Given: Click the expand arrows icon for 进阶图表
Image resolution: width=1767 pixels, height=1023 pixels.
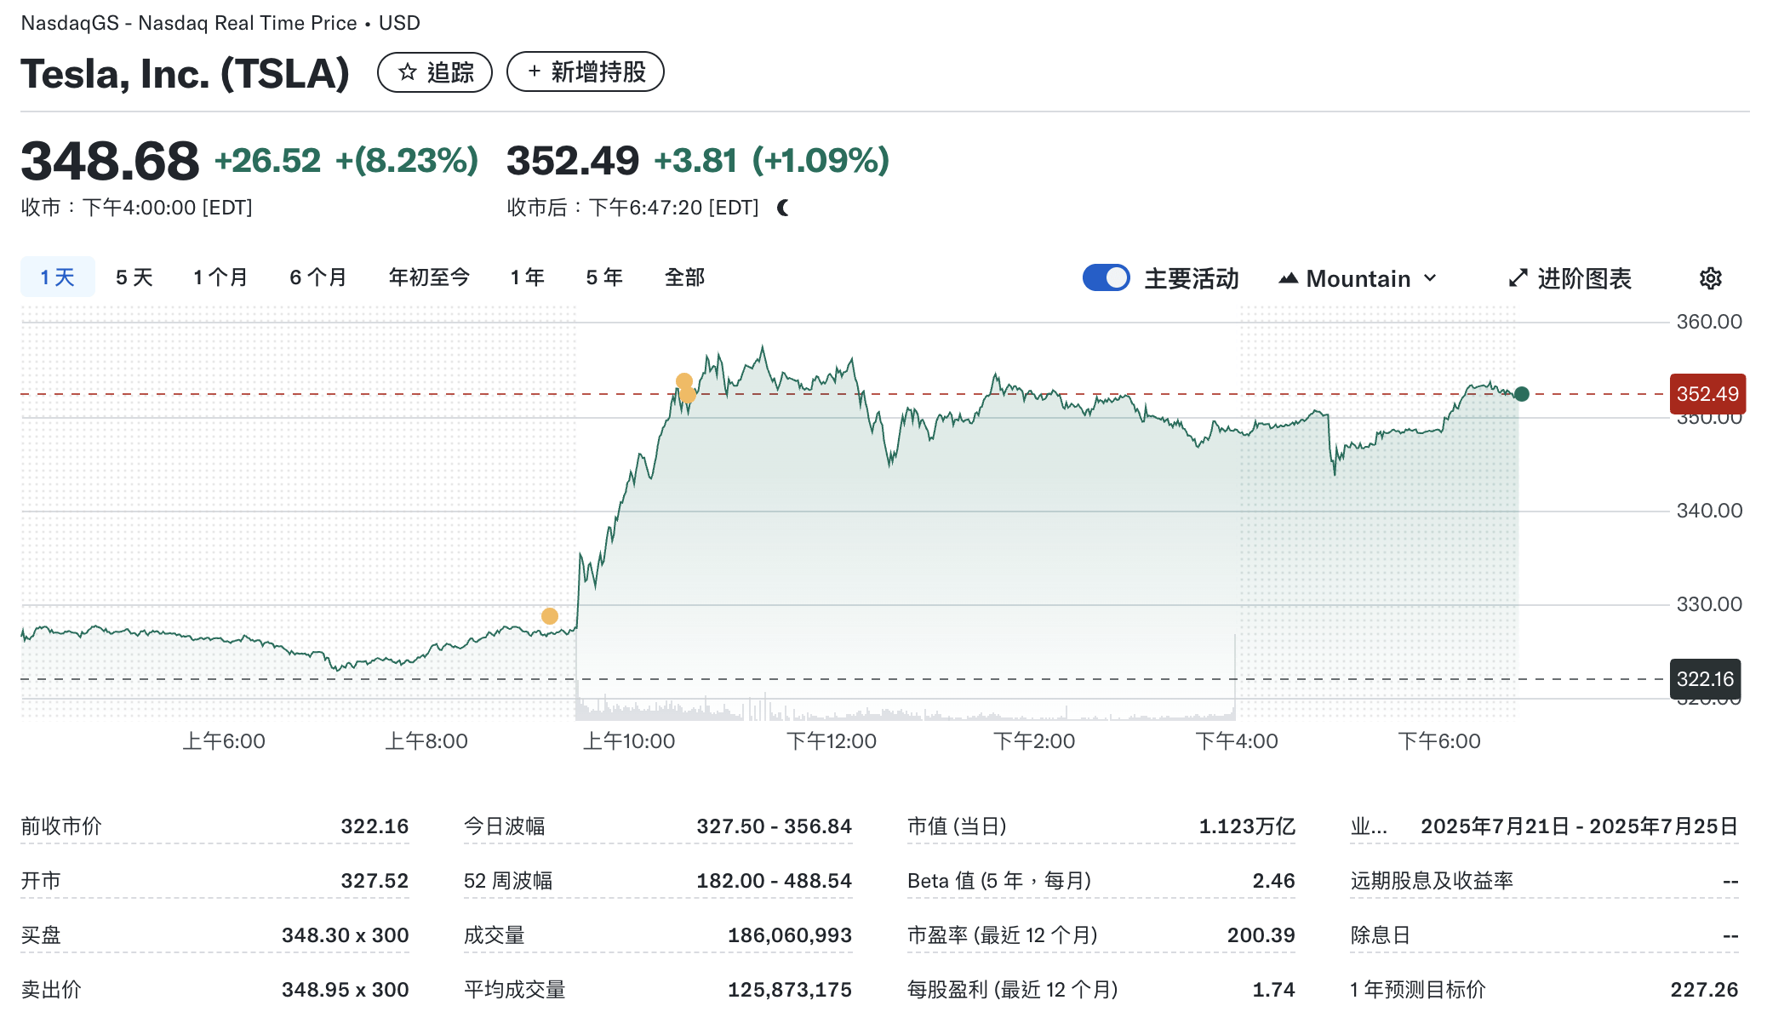Looking at the screenshot, I should [x=1518, y=278].
